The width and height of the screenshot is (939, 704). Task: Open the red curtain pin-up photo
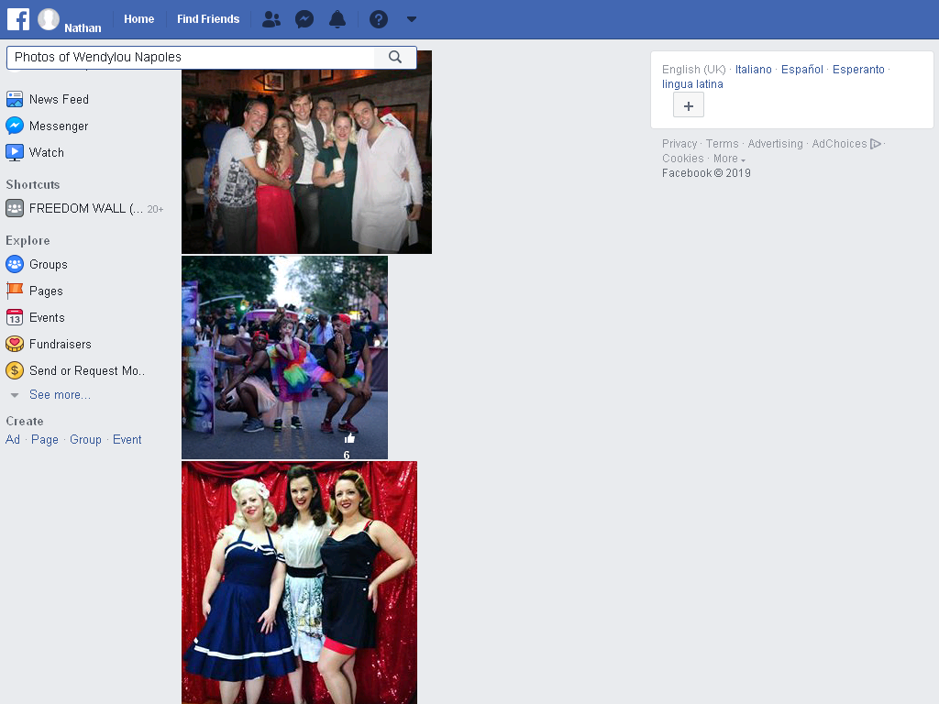point(300,582)
